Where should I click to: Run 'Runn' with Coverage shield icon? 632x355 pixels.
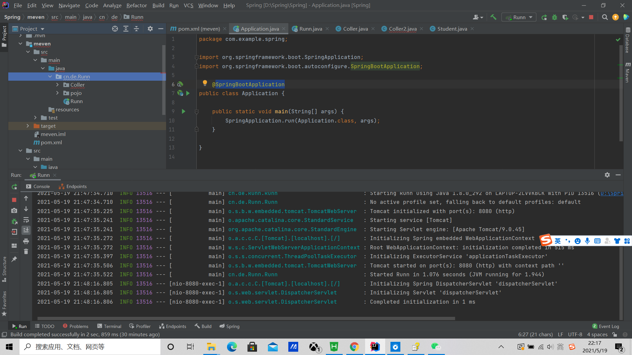pos(565,17)
